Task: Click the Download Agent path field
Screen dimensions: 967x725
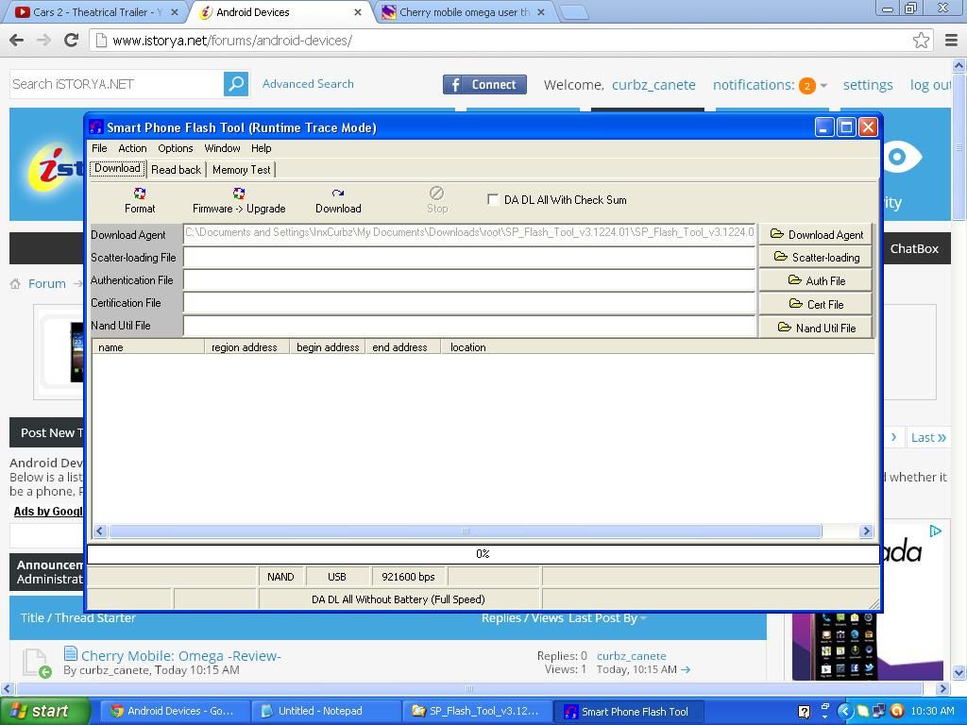Action: (x=469, y=234)
